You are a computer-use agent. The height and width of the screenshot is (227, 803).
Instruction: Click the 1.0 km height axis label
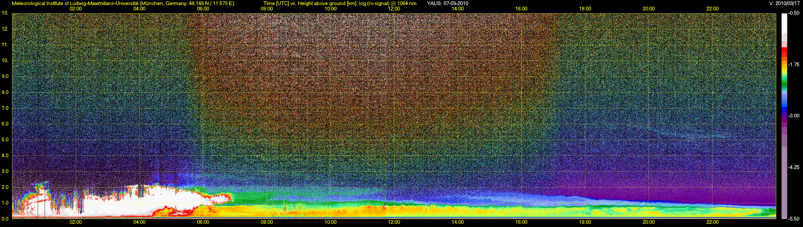pyautogui.click(x=5, y=203)
